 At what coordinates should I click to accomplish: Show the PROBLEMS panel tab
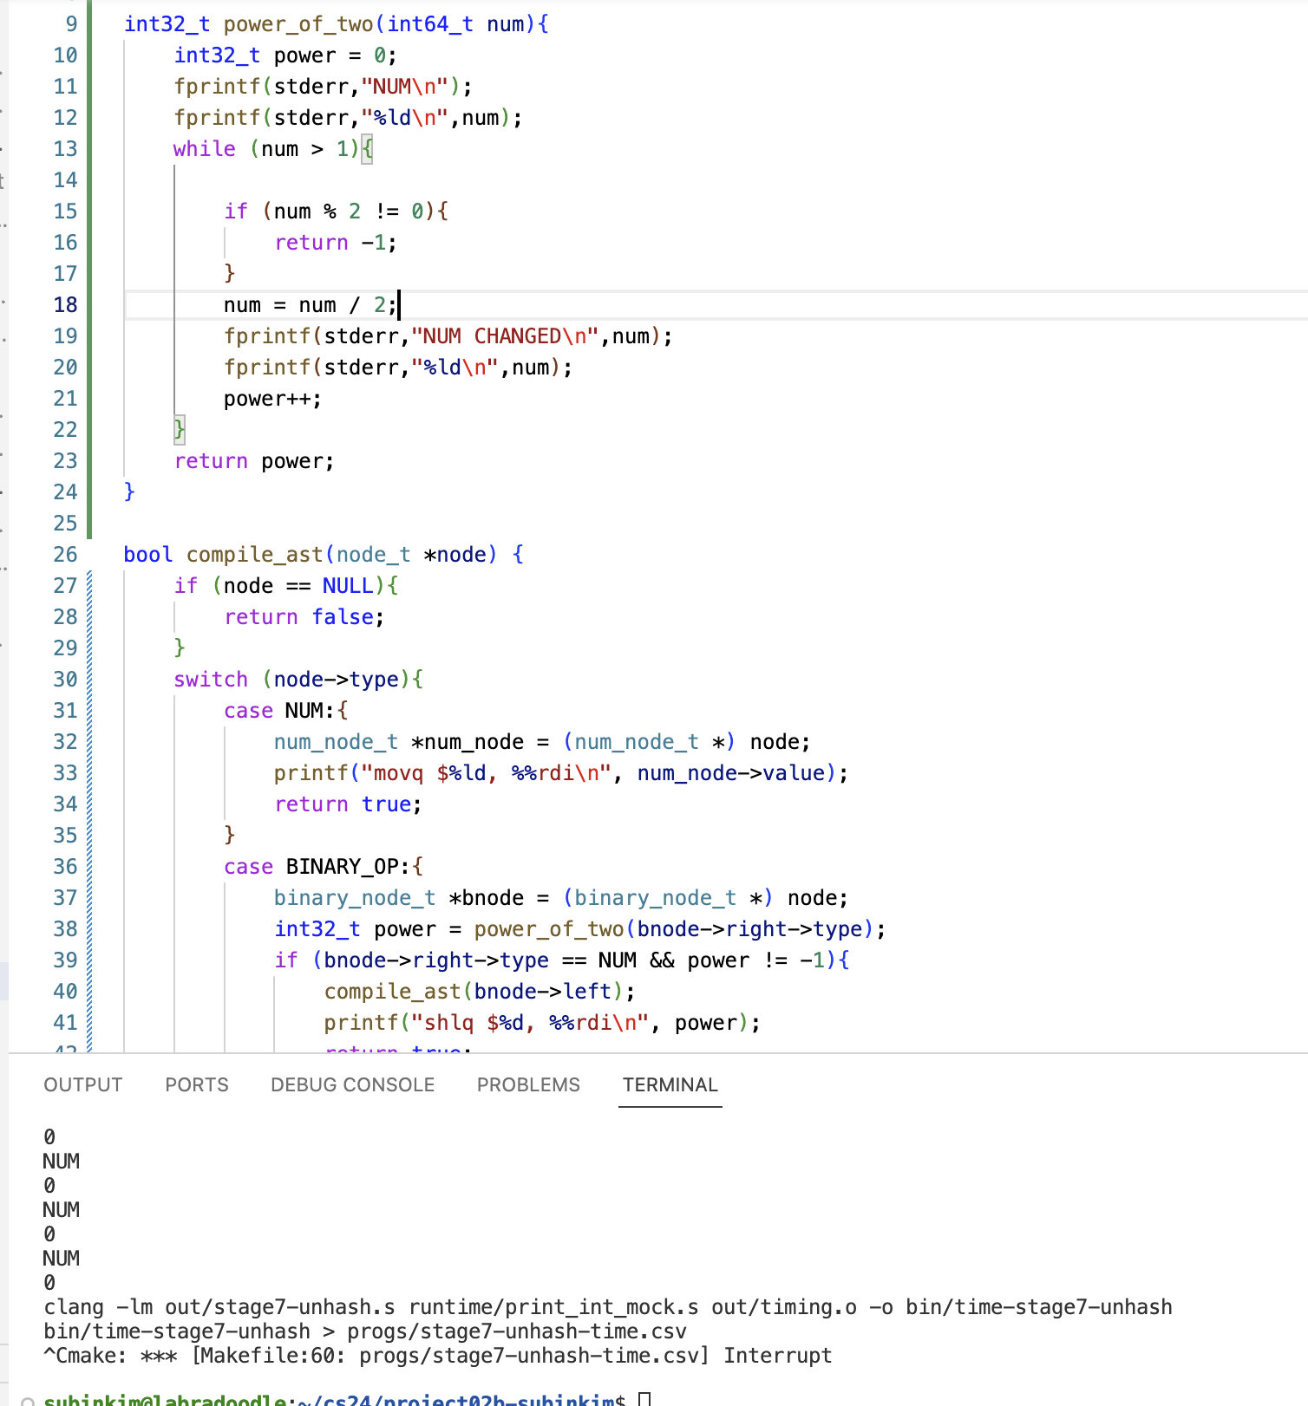pyautogui.click(x=528, y=1084)
